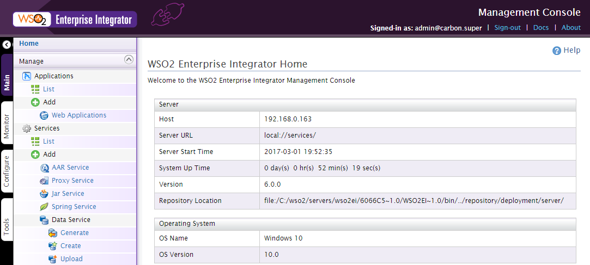Sign out of the console

pyautogui.click(x=508, y=27)
